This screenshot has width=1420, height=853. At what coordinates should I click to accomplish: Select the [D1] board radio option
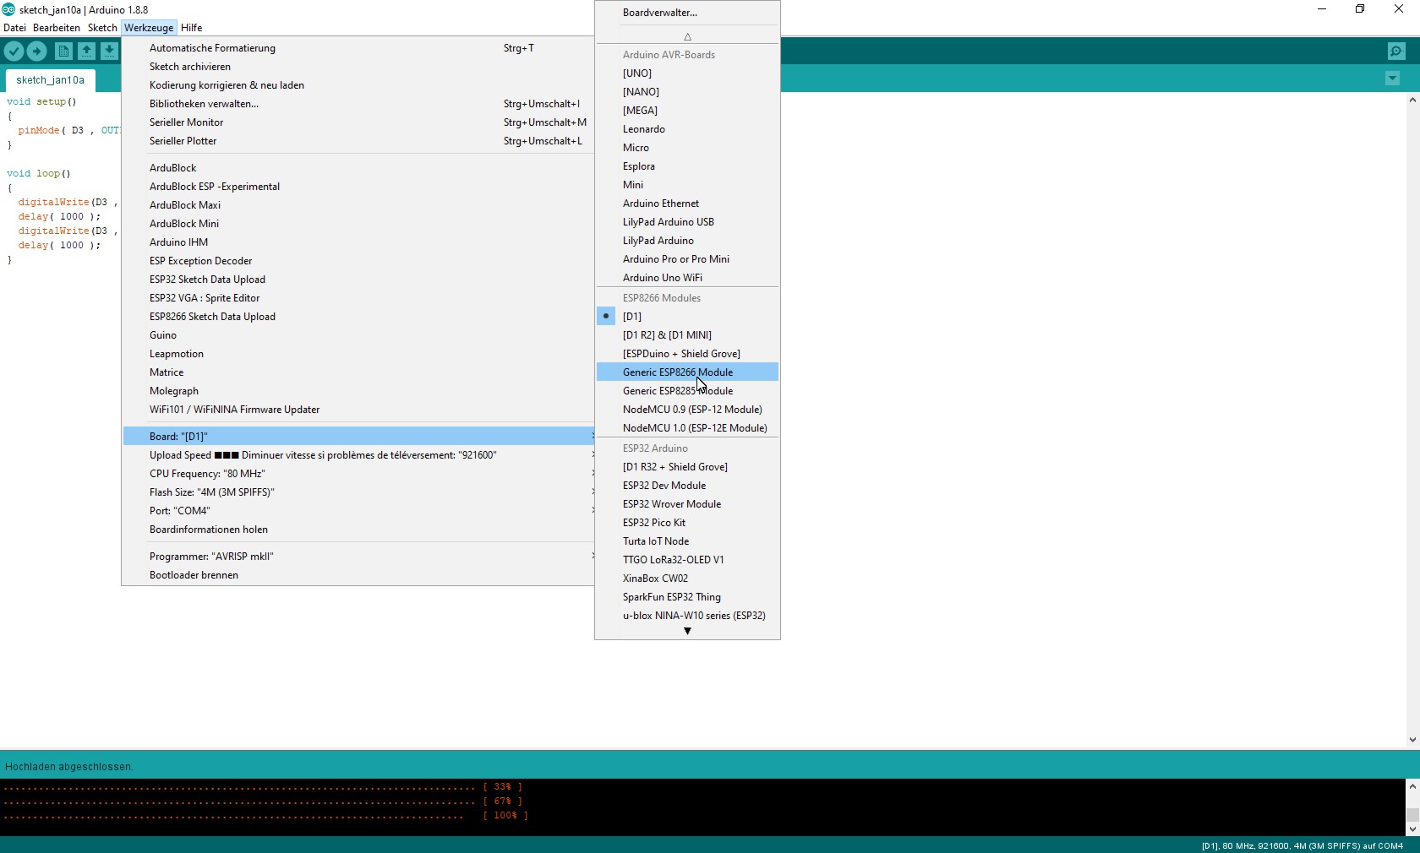pos(632,317)
